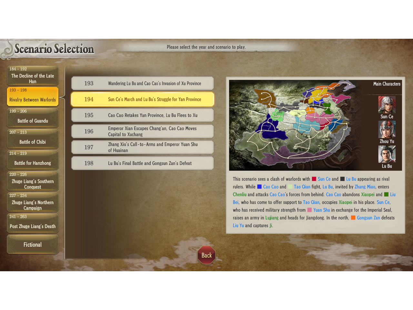This screenshot has height=310, width=413.
Task: Choose the 196 Emperor Xian Escapes Chang'an scenario
Action: [142, 131]
